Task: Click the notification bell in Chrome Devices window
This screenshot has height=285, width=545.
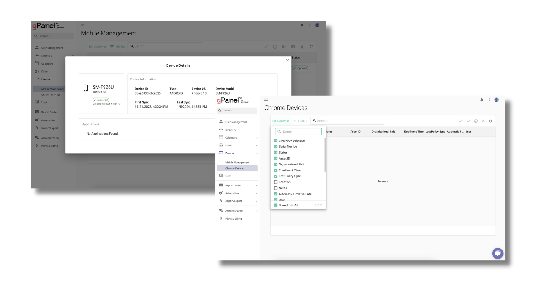Action: (481, 100)
